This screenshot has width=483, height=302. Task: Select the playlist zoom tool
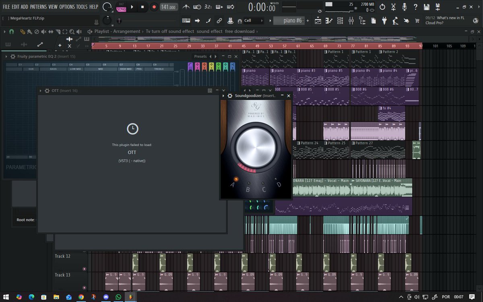pos(72,31)
